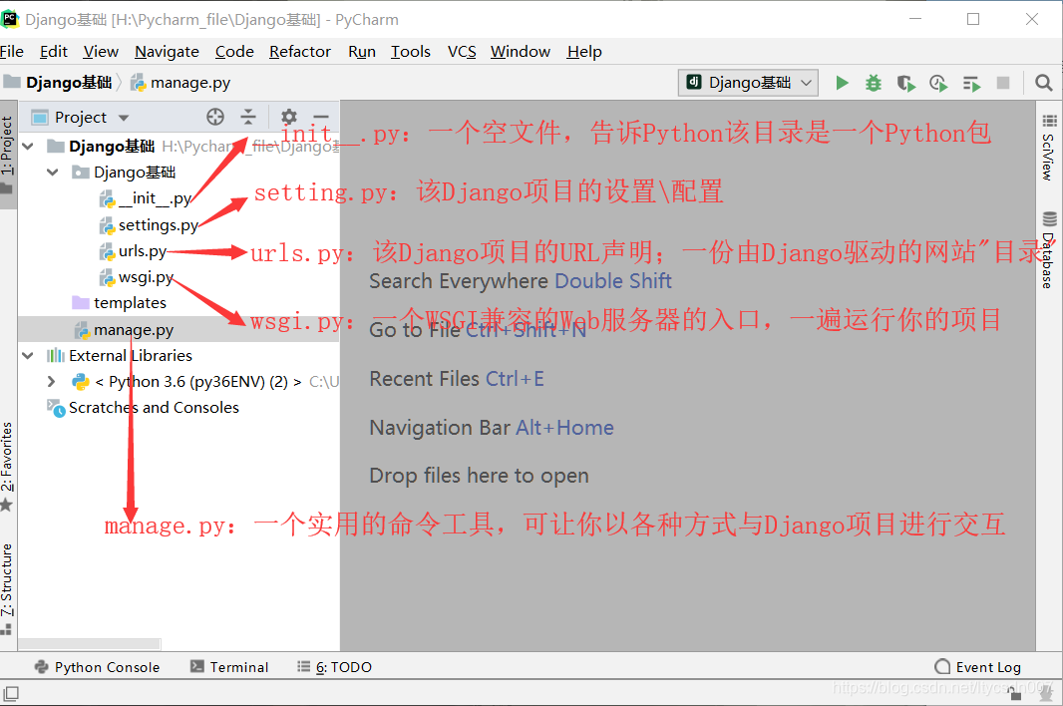Collapse the inner Django基础 package folder

[53, 173]
